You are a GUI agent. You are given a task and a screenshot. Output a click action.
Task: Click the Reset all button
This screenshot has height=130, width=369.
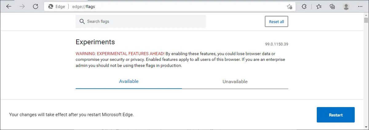tap(276, 22)
